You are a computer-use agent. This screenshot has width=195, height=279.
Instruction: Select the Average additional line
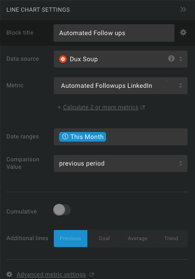click(137, 239)
